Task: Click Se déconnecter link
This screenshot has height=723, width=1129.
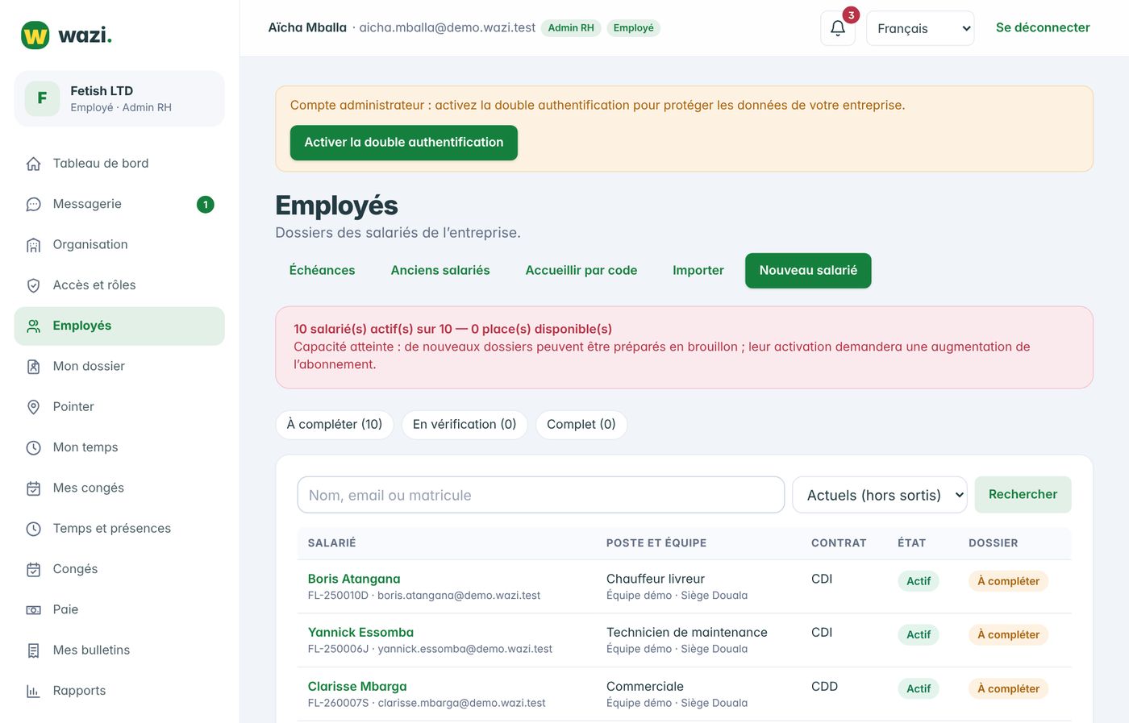Action: coord(1043,27)
